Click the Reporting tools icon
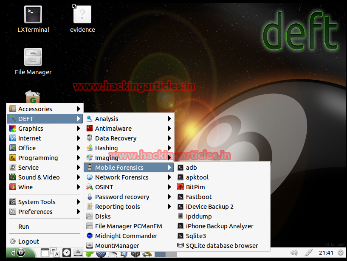 point(90,206)
